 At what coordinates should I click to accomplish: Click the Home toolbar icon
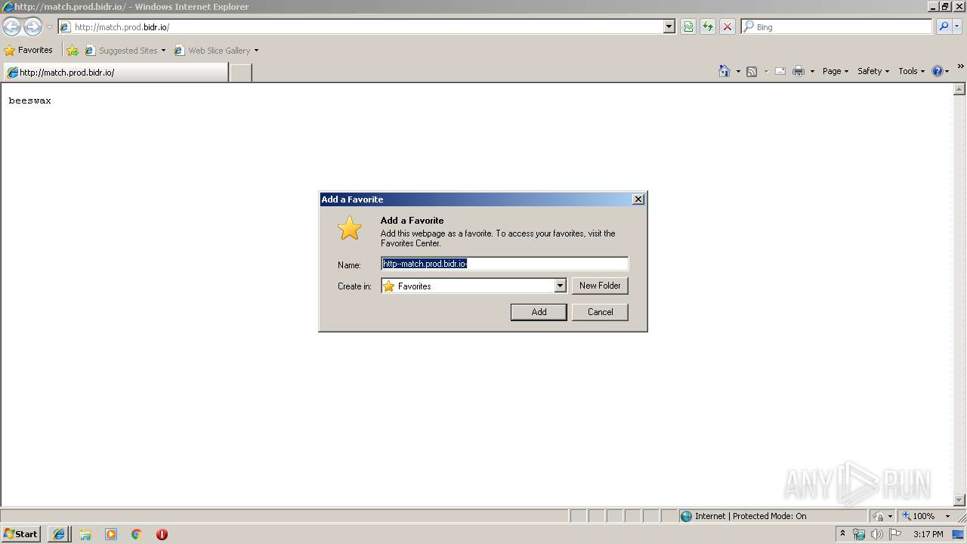click(x=724, y=71)
